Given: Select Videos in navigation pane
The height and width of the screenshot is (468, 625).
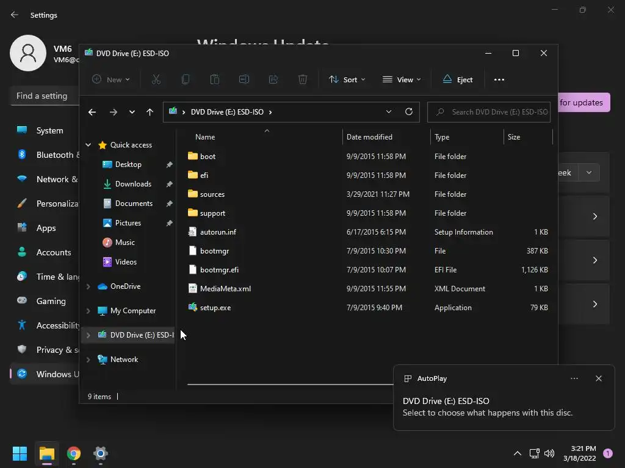Looking at the screenshot, I should (126, 262).
